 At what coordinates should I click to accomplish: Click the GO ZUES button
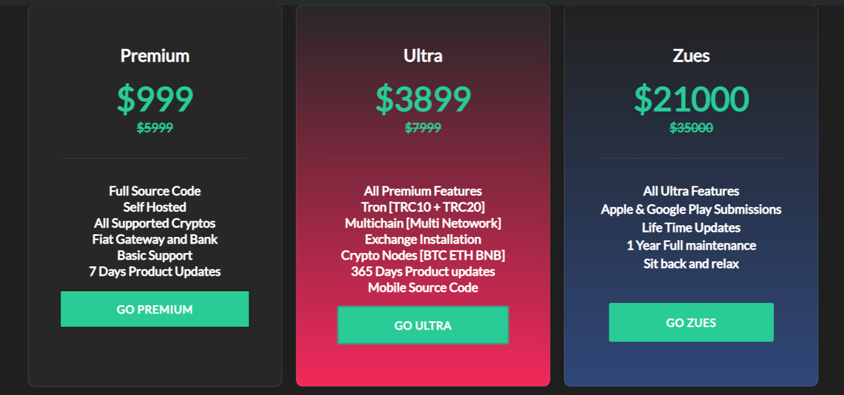tap(691, 322)
